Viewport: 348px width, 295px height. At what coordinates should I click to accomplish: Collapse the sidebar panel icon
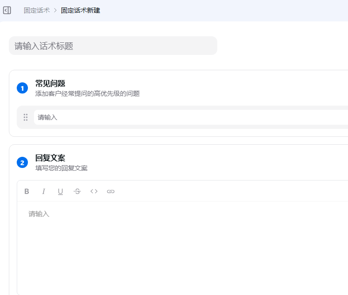pyautogui.click(x=7, y=10)
